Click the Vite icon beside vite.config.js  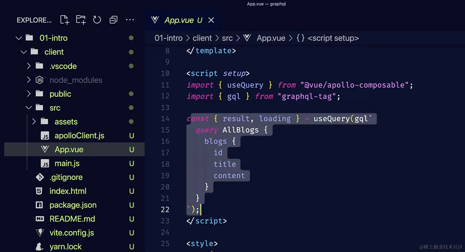(x=40, y=233)
